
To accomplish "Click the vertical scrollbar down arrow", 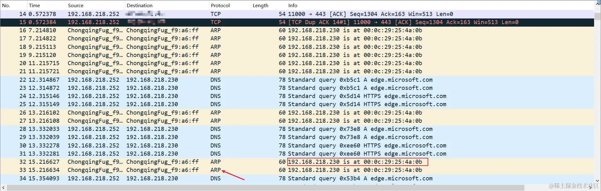I will pos(597,181).
